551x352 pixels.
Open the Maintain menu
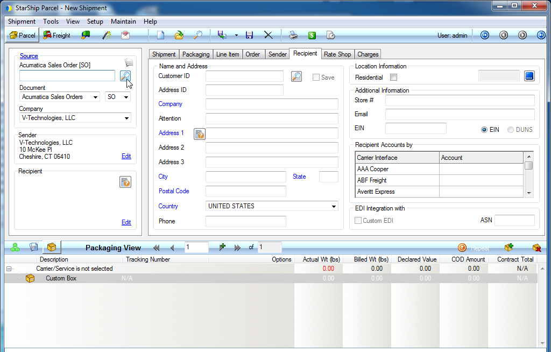pos(123,22)
